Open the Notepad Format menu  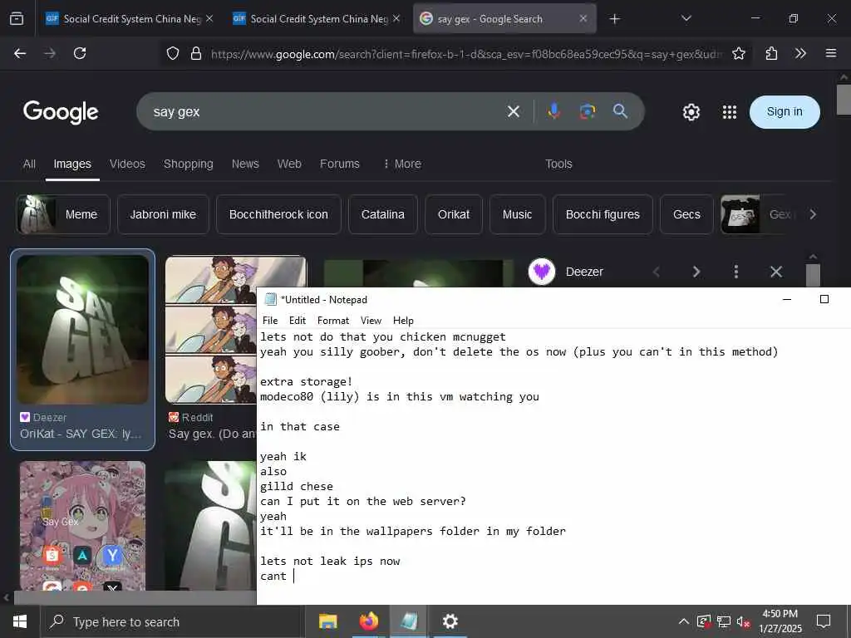pos(333,321)
